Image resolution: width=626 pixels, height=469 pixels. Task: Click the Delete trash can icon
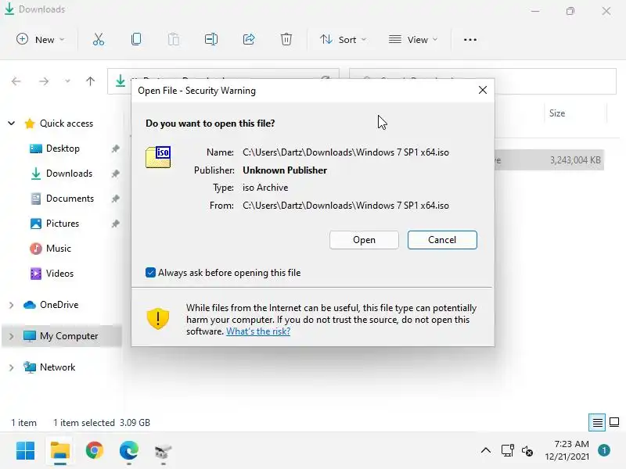286,39
